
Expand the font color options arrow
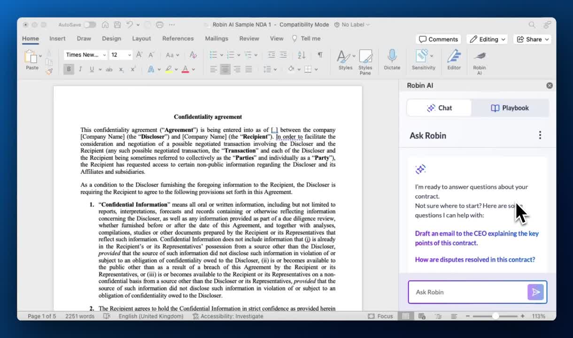(x=193, y=69)
